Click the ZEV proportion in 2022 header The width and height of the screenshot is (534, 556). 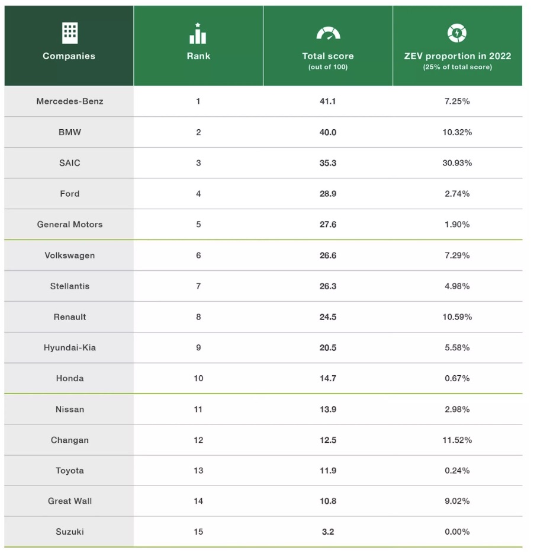(457, 56)
